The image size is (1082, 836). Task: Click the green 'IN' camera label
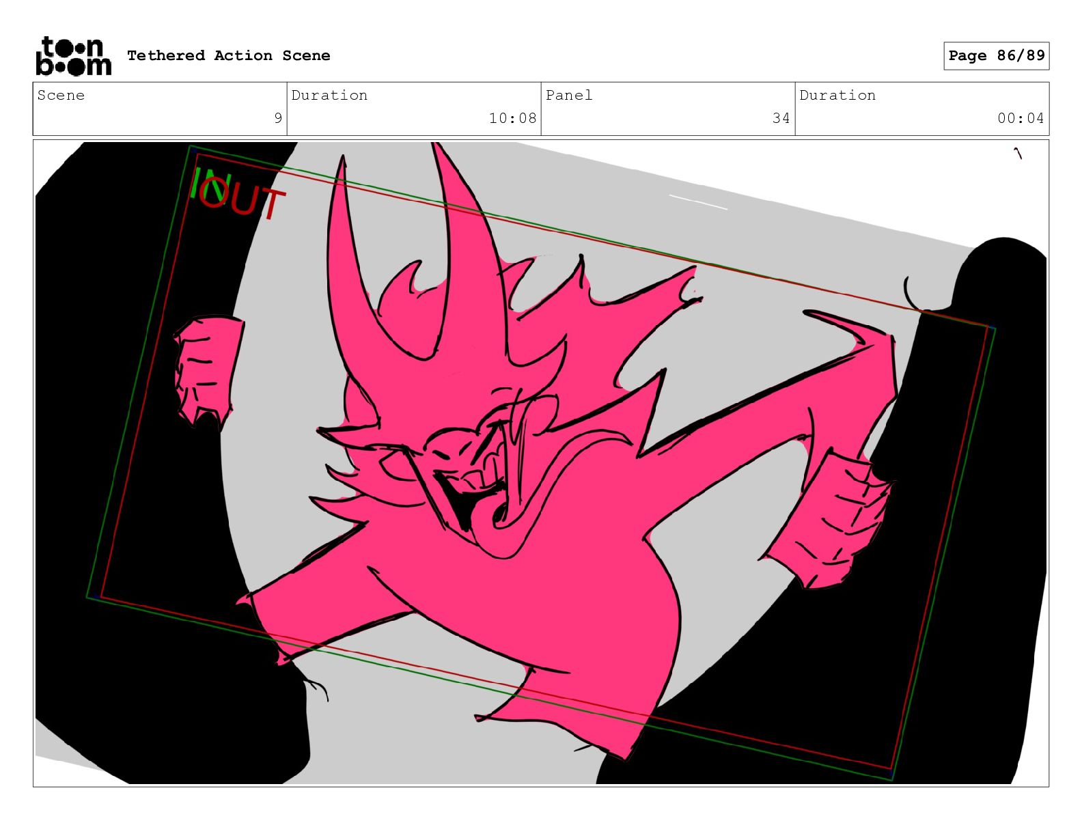[210, 184]
